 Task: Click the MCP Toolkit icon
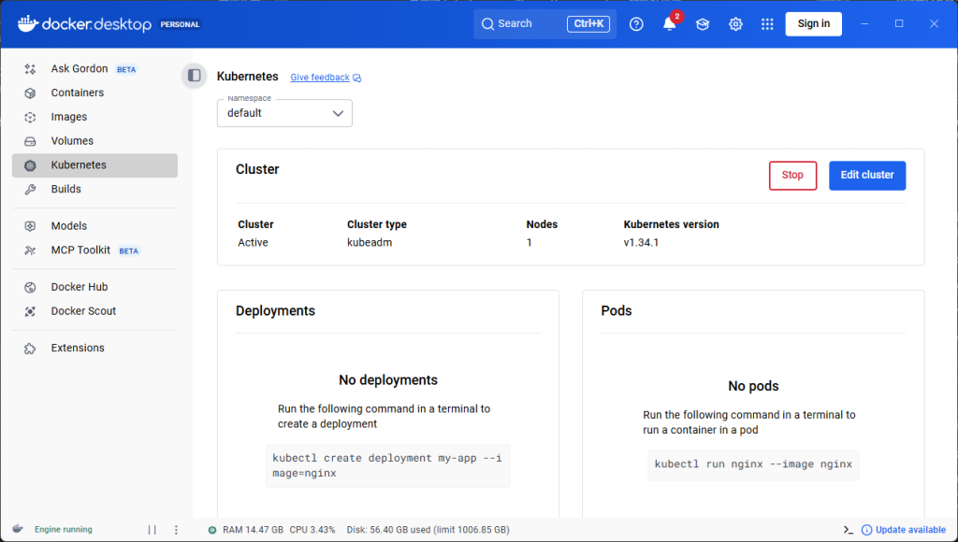[x=30, y=250]
